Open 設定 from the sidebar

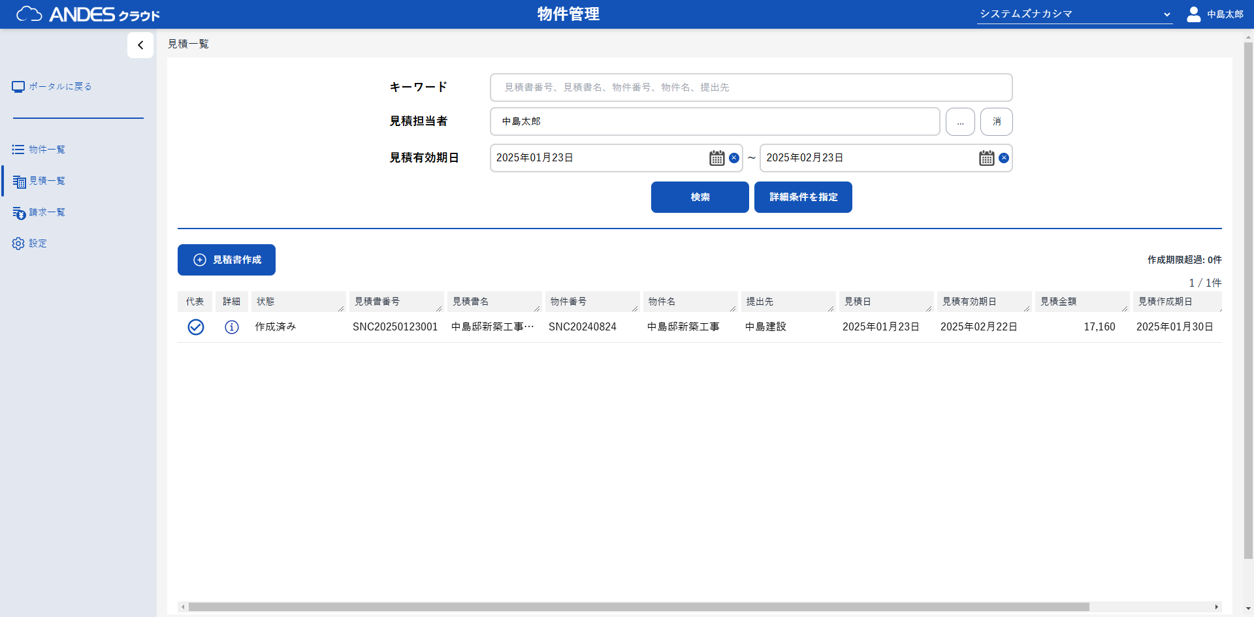click(37, 243)
